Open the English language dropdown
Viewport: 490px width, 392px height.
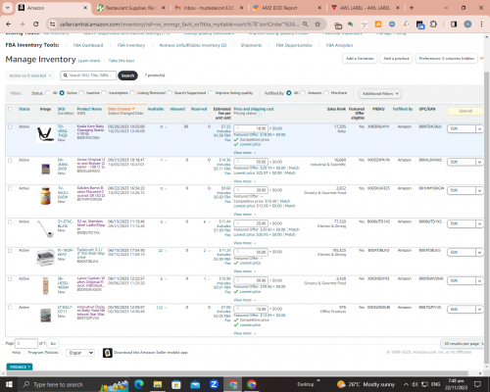(80, 353)
